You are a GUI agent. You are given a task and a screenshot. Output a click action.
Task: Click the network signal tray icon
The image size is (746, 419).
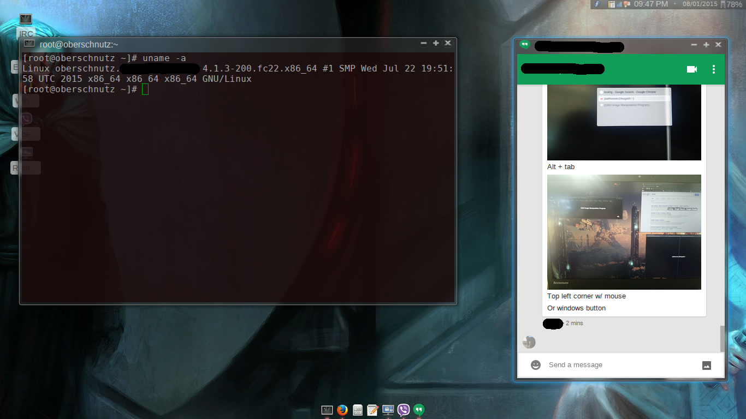pyautogui.click(x=619, y=4)
